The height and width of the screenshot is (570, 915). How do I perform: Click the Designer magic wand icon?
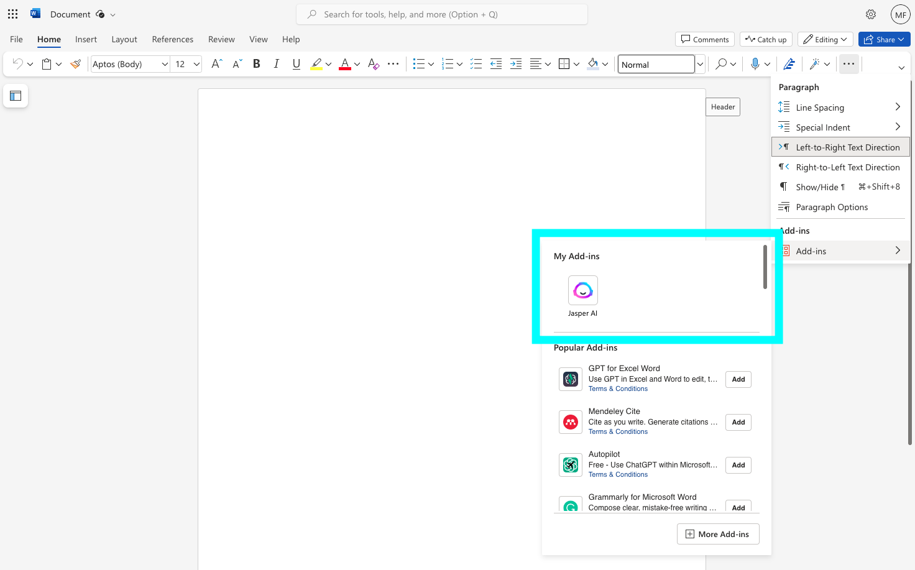(x=815, y=63)
